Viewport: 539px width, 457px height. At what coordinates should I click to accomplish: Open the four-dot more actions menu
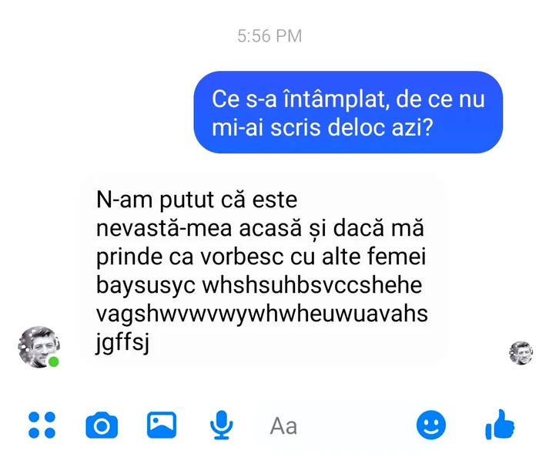(42, 425)
